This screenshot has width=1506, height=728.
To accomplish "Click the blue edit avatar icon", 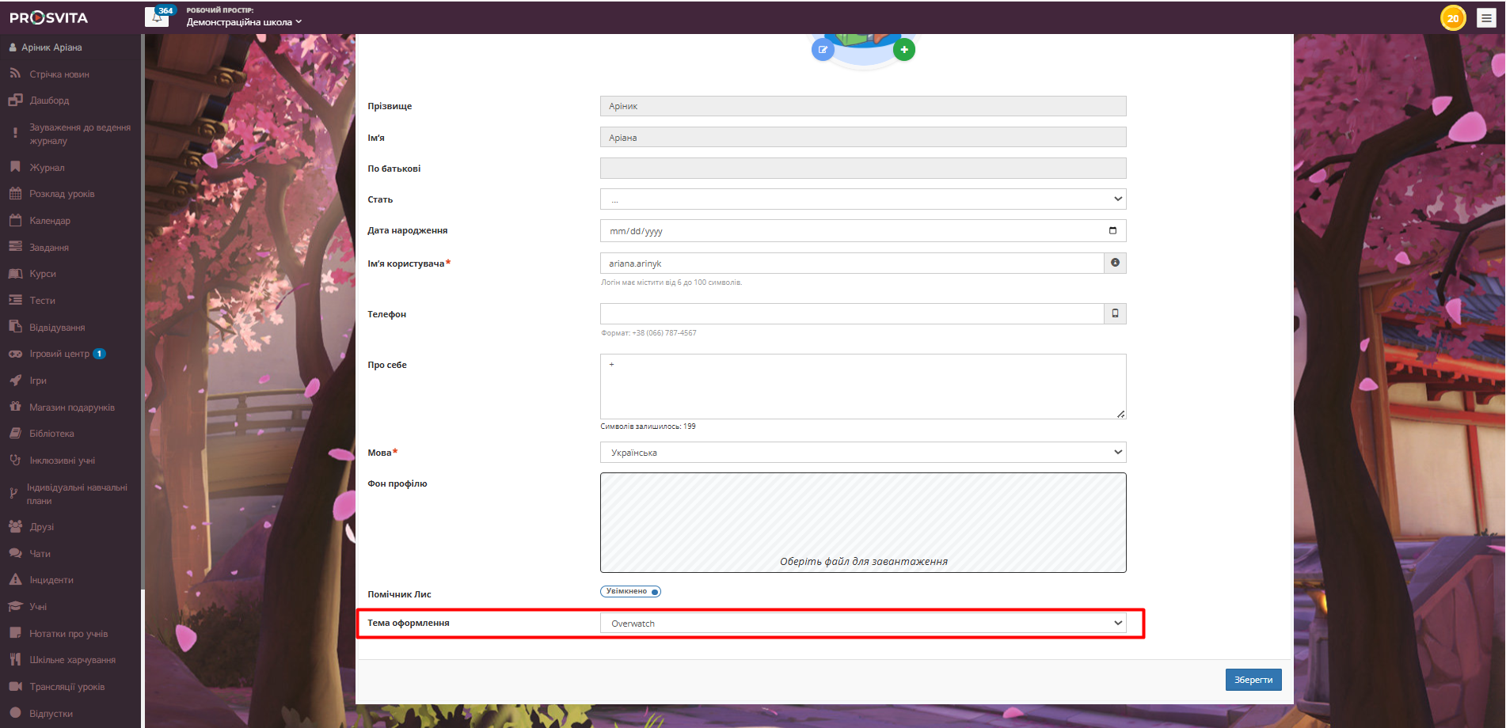I will tap(823, 50).
